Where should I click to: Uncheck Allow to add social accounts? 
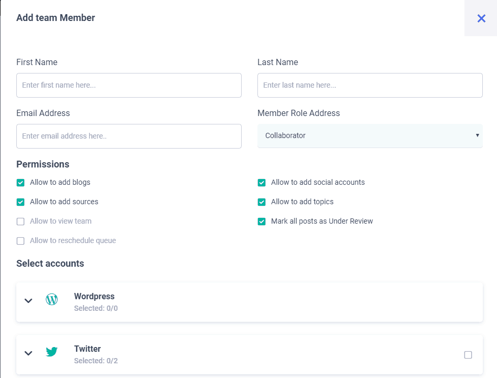(x=262, y=183)
